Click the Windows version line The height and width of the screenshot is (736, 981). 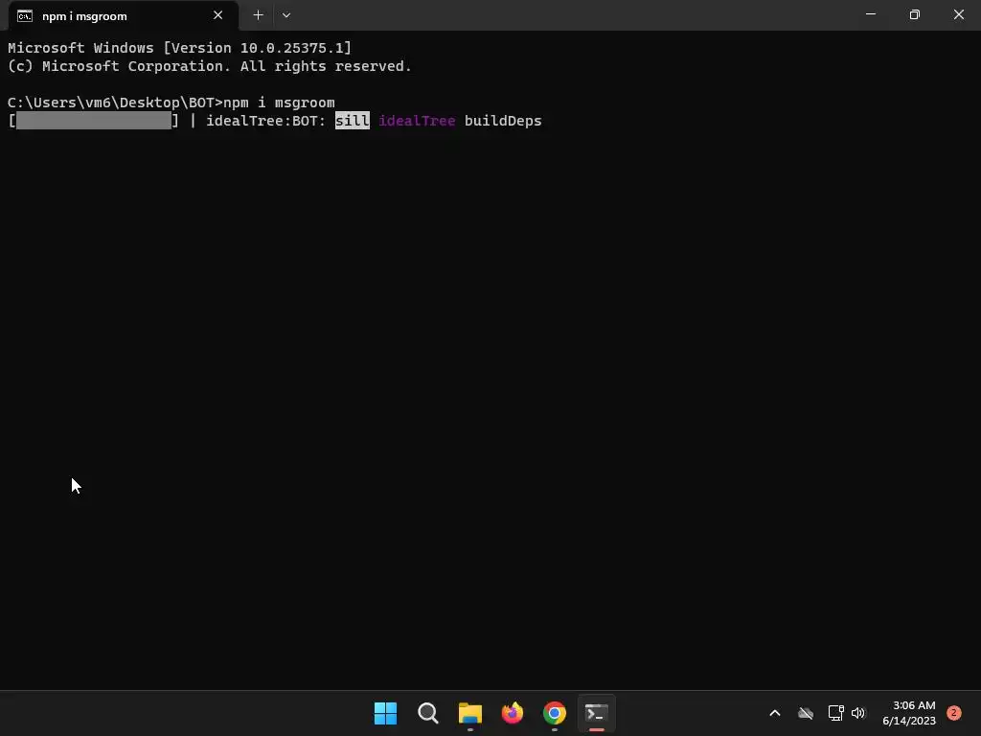[x=179, y=48]
